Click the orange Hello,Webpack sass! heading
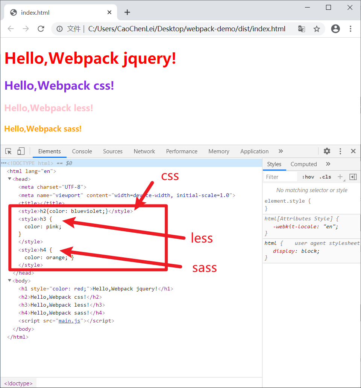 pos(43,129)
